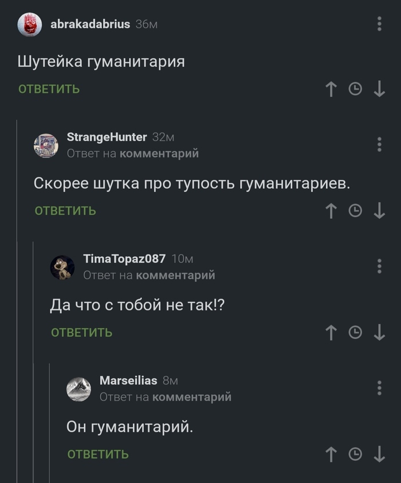Image resolution: width=401 pixels, height=483 pixels.
Task: Open the options menu on Marseilias's comment
Action: 379,387
